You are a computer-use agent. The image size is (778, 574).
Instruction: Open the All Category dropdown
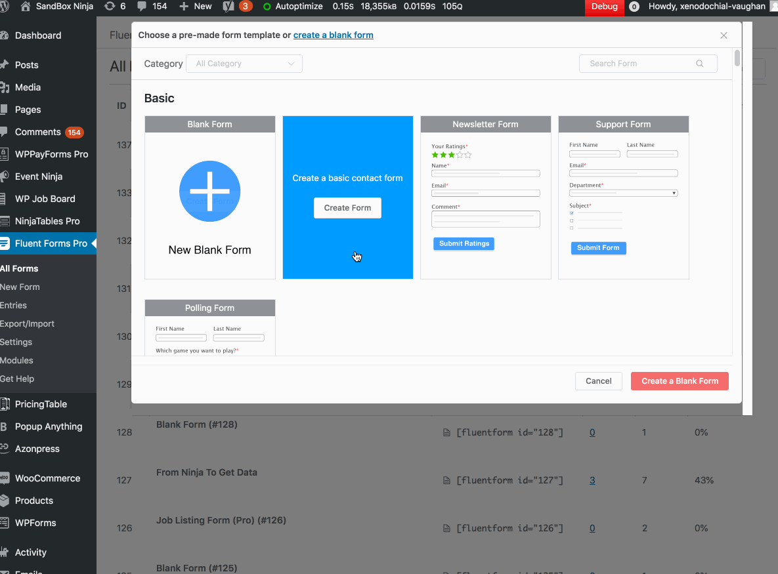(244, 64)
